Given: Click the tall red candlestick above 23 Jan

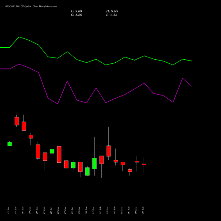Looking at the screenshot, I should [59, 154].
